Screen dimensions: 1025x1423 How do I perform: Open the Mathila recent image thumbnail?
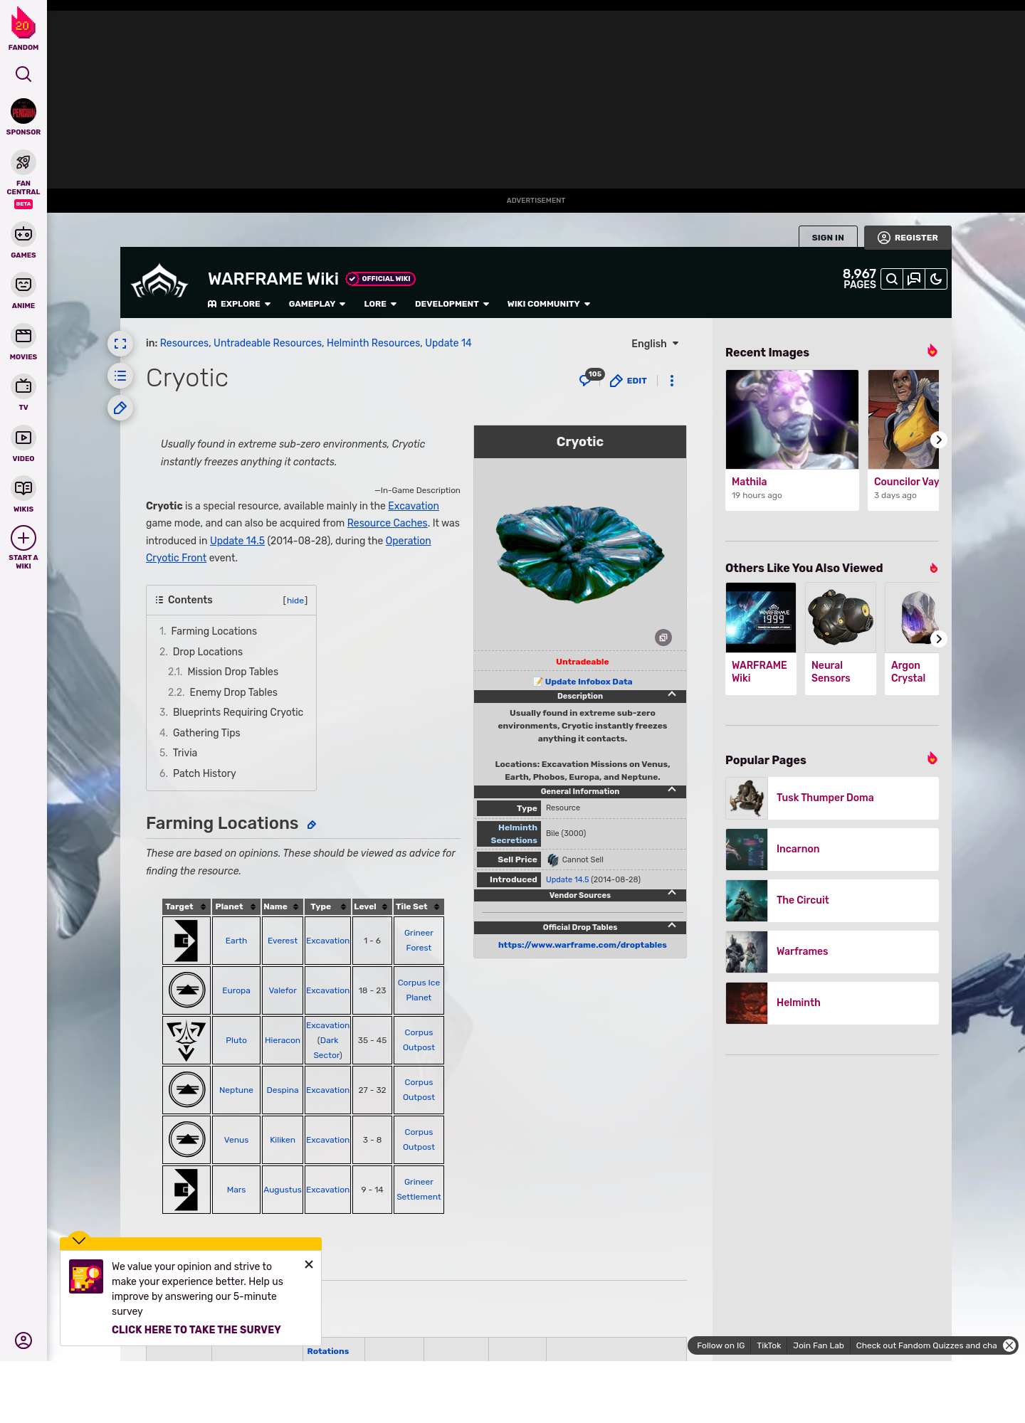pyautogui.click(x=792, y=420)
